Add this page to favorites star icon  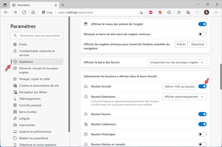(x=141, y=12)
